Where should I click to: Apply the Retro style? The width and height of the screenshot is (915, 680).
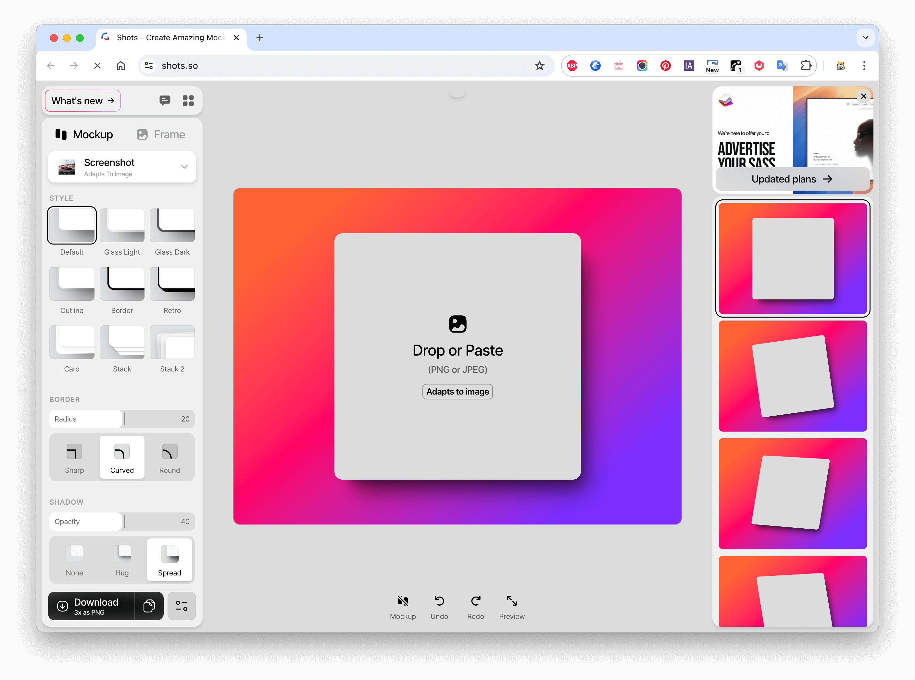(x=172, y=284)
